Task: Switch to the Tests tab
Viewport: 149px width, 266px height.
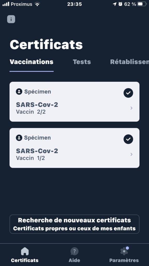Action: click(82, 62)
